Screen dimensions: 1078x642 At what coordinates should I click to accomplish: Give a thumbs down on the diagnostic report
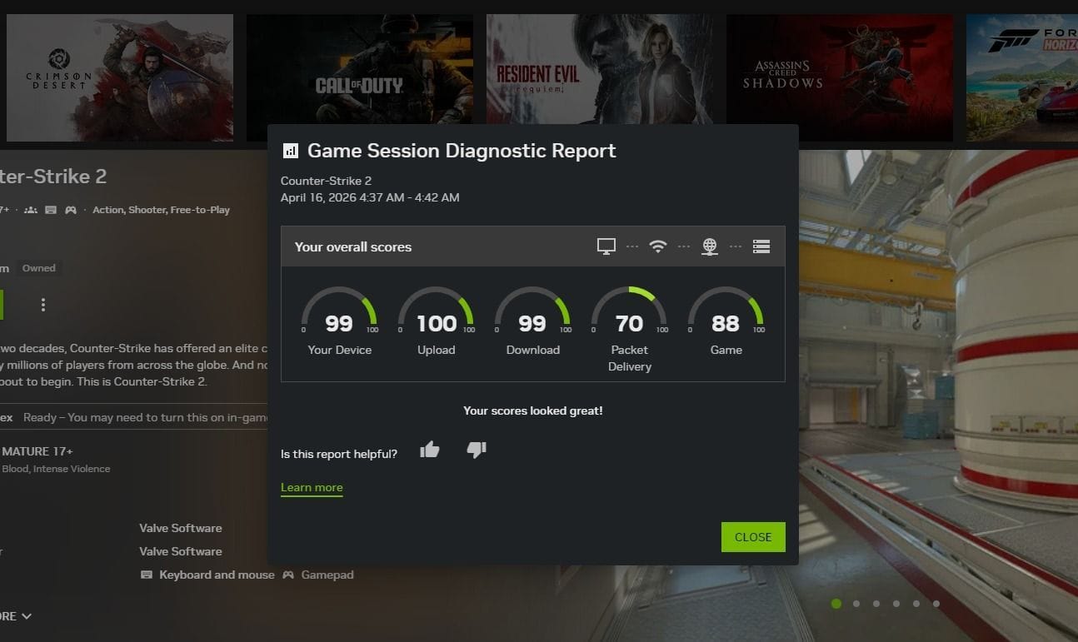(476, 450)
